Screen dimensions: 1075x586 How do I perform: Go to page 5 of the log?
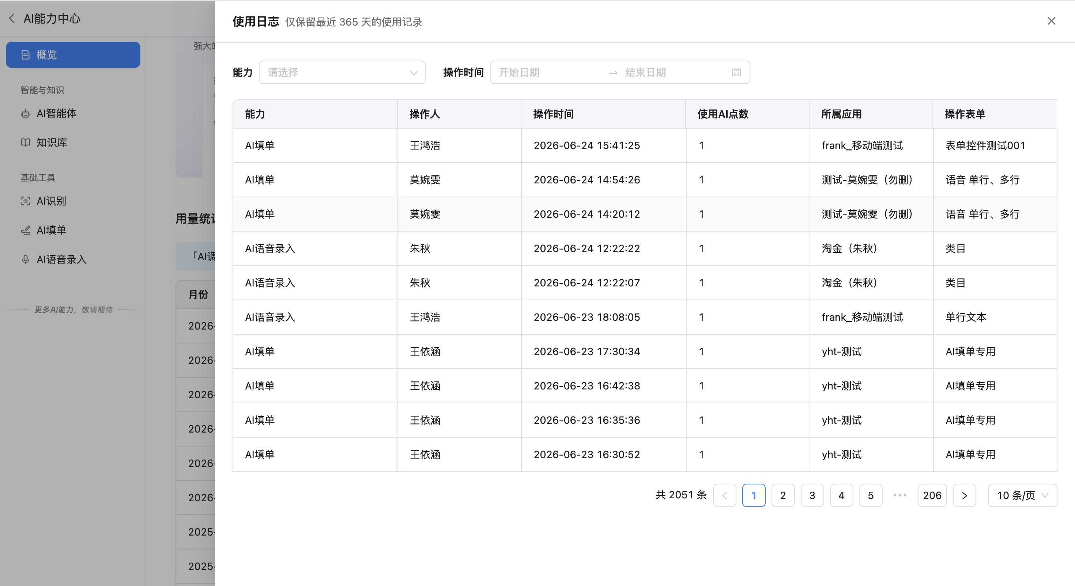(871, 495)
